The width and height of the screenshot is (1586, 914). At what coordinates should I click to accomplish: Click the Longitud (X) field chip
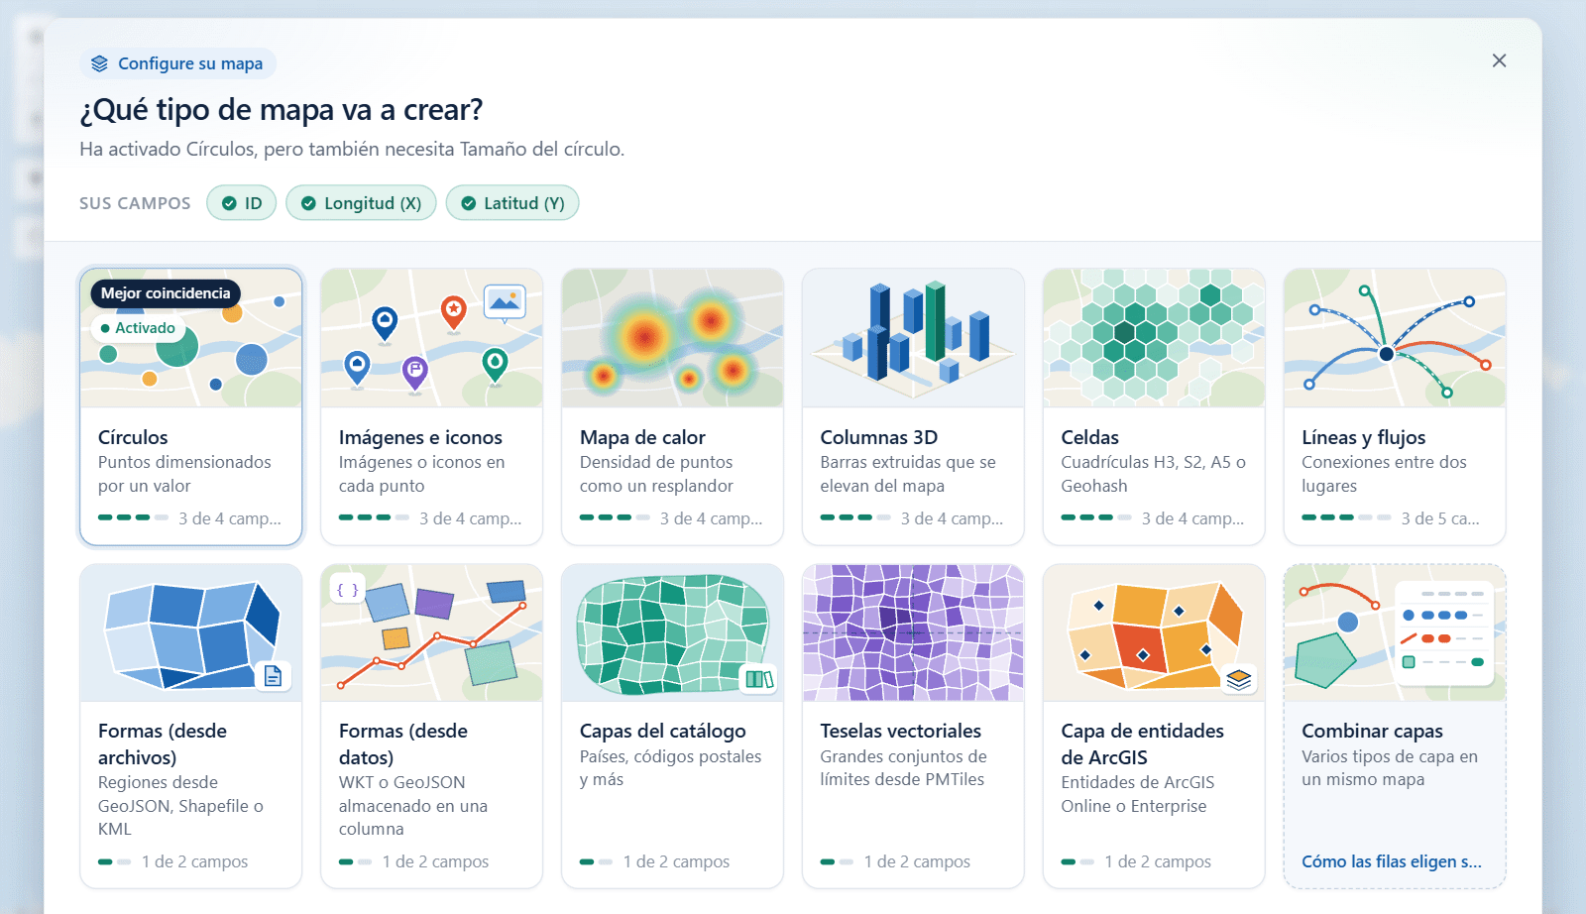[x=361, y=203]
